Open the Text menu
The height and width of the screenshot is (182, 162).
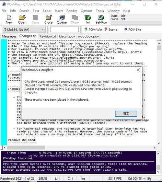pyautogui.click(x=36, y=11)
